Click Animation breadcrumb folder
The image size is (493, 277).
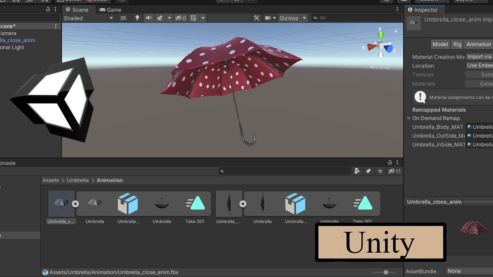(110, 180)
